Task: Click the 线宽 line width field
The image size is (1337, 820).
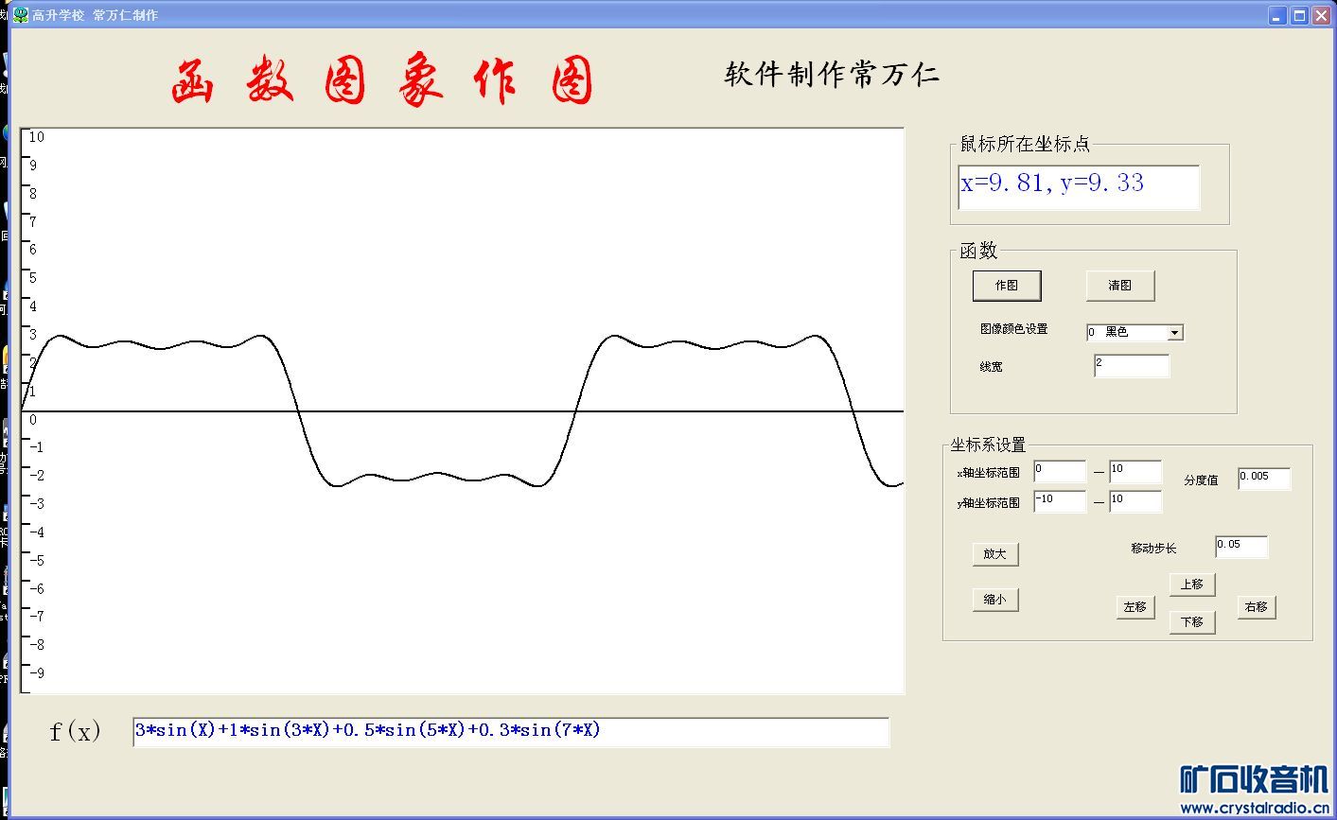Action: tap(1132, 366)
